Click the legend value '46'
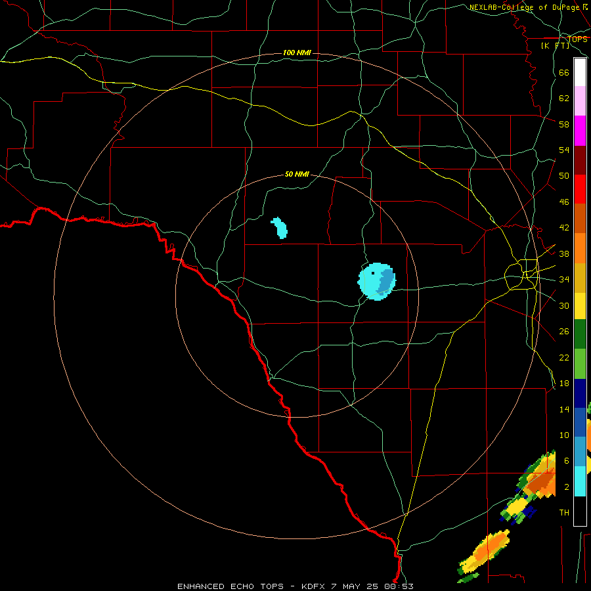Viewport: 591px width, 591px height. pos(564,202)
